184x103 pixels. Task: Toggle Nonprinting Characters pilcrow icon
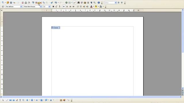coord(91,3)
